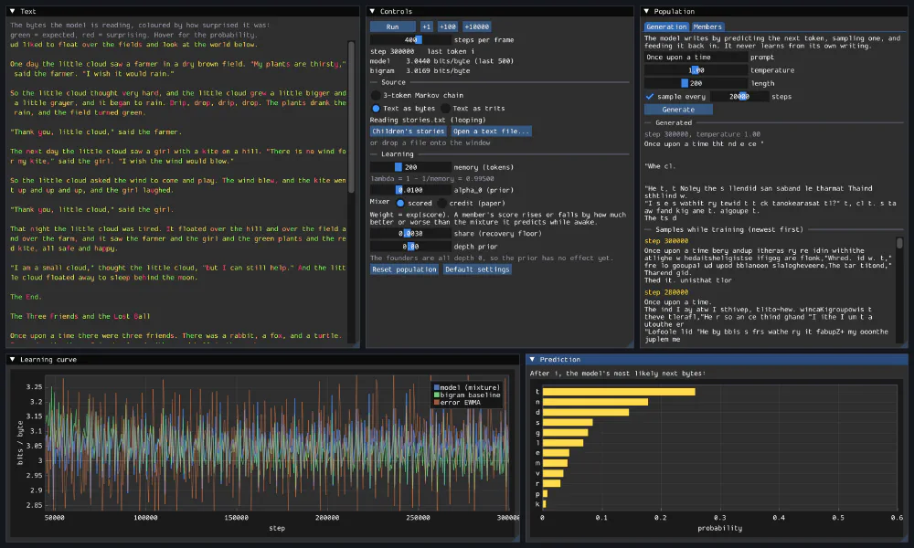Collapse the Population window triangle
This screenshot has height=548, width=914.
646,11
